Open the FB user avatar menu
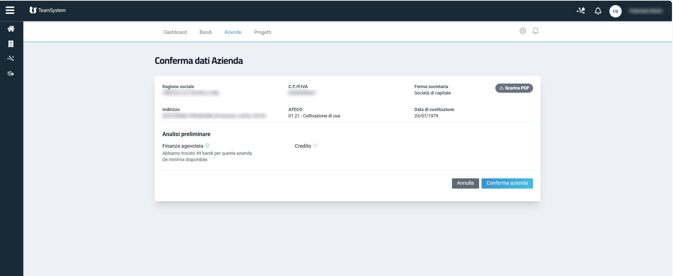The width and height of the screenshot is (673, 276). click(x=615, y=11)
